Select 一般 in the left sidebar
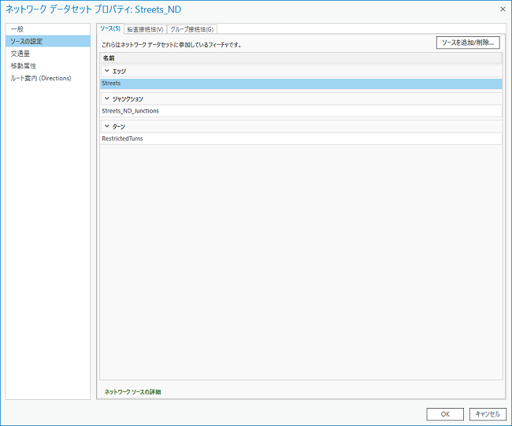Screen dimensions: 512x426 (17, 29)
